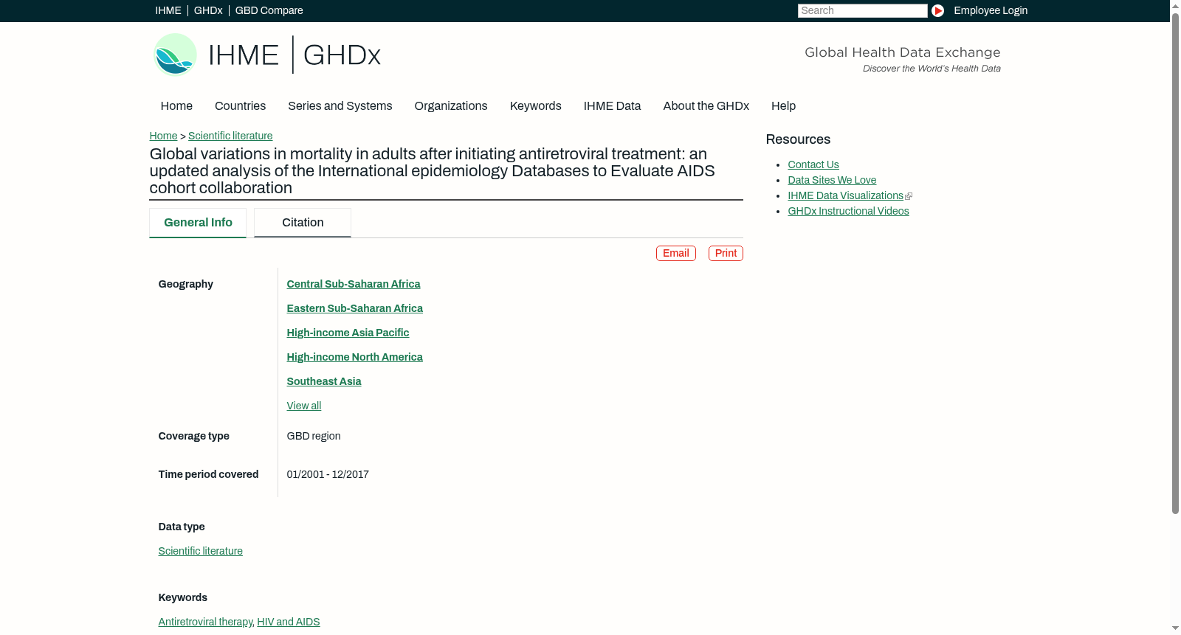Click the 'Time period covered' field label

click(x=209, y=474)
